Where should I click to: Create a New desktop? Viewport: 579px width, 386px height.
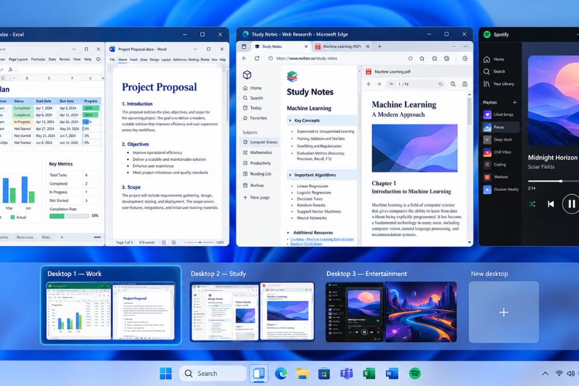pos(504,312)
